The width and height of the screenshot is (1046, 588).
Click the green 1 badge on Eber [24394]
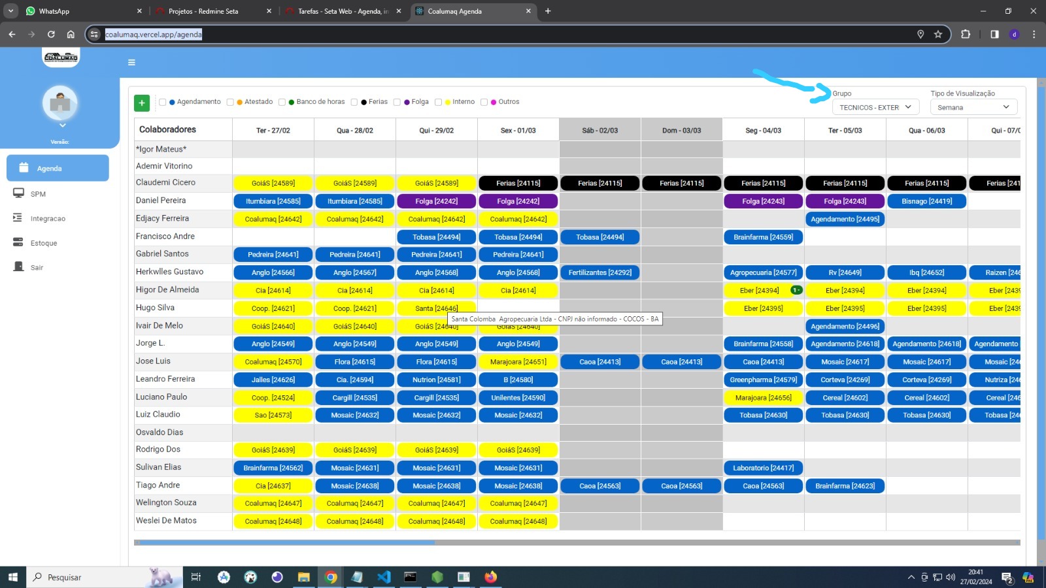[x=796, y=290]
